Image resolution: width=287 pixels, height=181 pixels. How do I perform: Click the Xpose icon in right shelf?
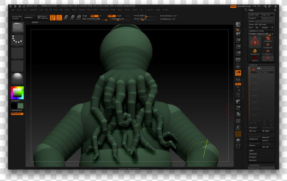(238, 147)
